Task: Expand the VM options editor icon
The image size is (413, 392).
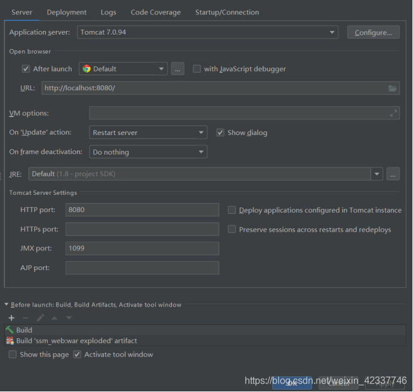Action: 393,113
